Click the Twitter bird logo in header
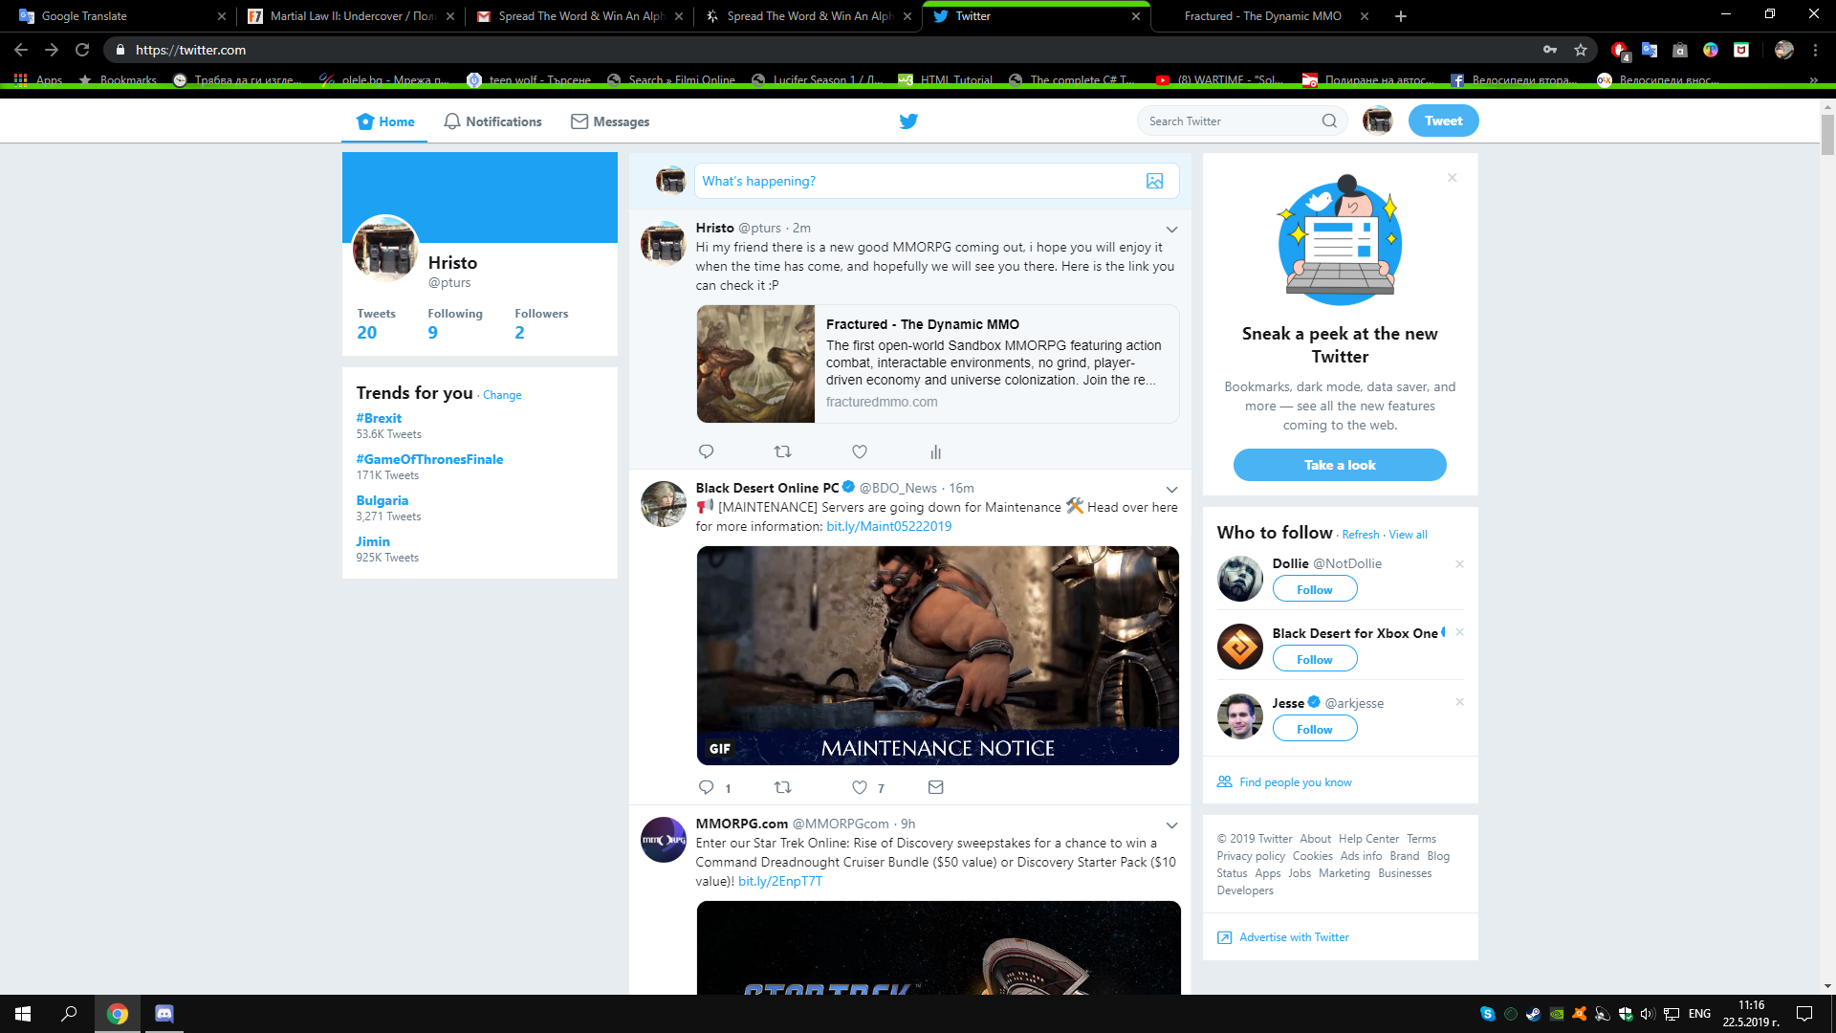This screenshot has height=1033, width=1836. [908, 121]
